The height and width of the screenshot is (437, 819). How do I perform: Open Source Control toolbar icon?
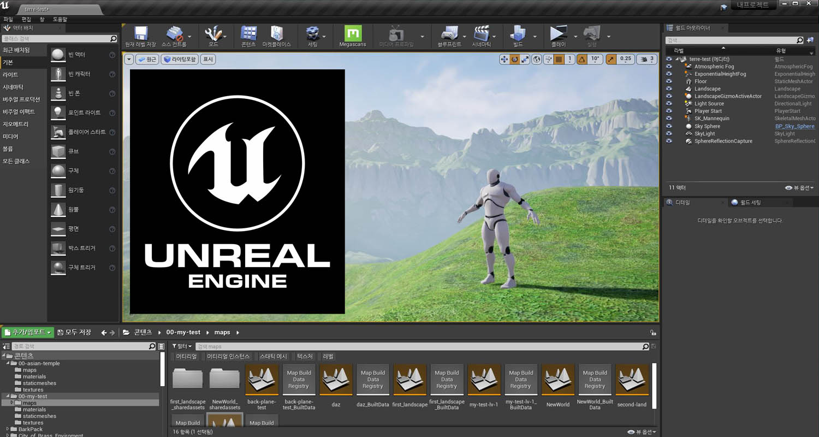174,36
